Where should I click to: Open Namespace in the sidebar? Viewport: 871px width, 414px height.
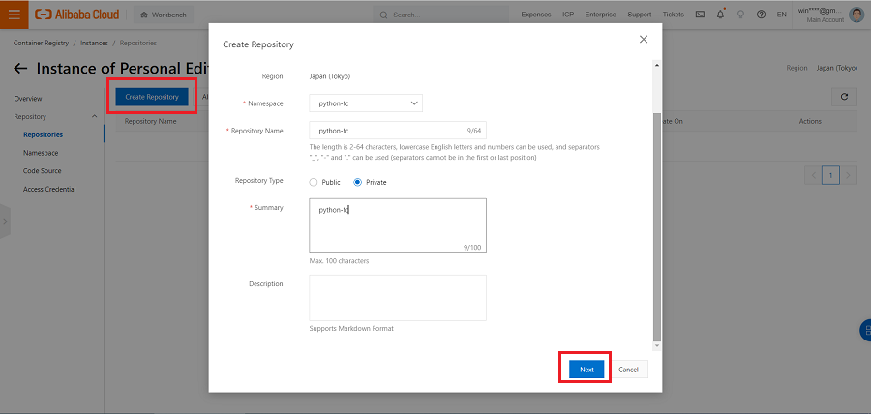pos(41,153)
